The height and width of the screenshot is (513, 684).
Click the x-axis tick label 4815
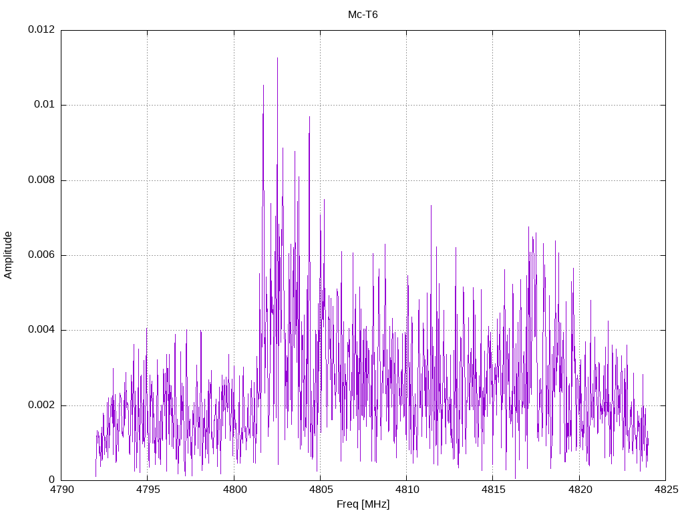pyautogui.click(x=493, y=490)
